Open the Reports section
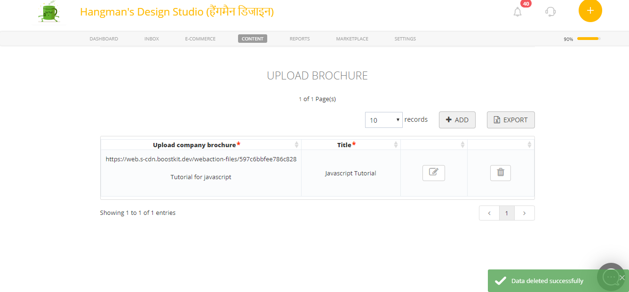 click(299, 39)
